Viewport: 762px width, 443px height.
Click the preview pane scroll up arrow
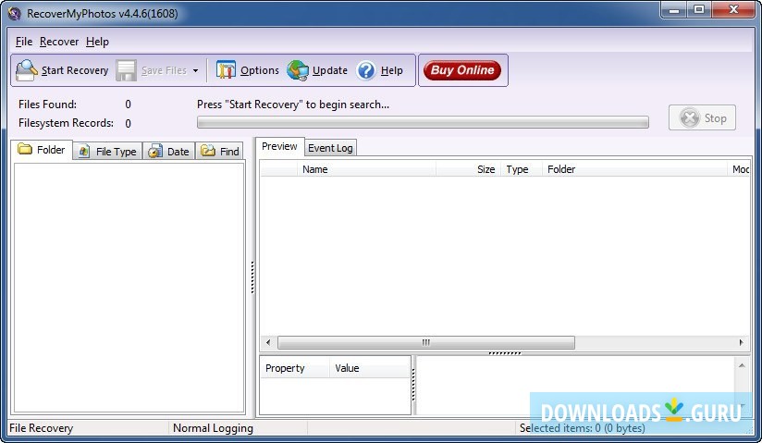pos(742,365)
